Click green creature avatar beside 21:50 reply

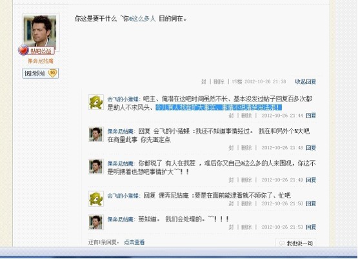(96, 199)
